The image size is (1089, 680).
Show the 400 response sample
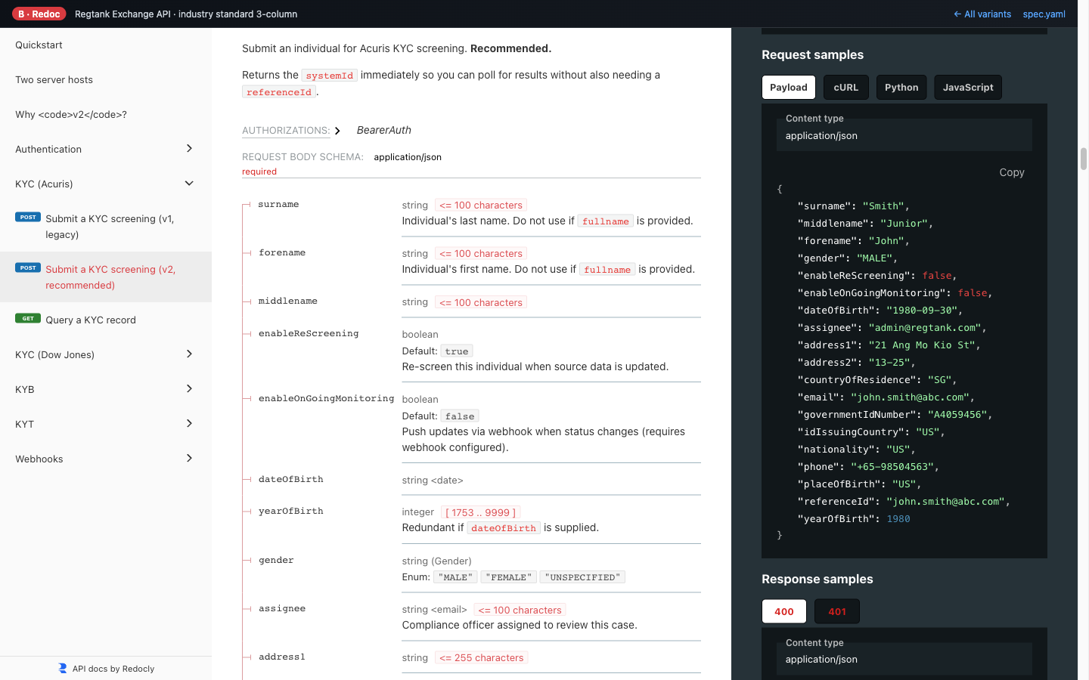pyautogui.click(x=784, y=611)
